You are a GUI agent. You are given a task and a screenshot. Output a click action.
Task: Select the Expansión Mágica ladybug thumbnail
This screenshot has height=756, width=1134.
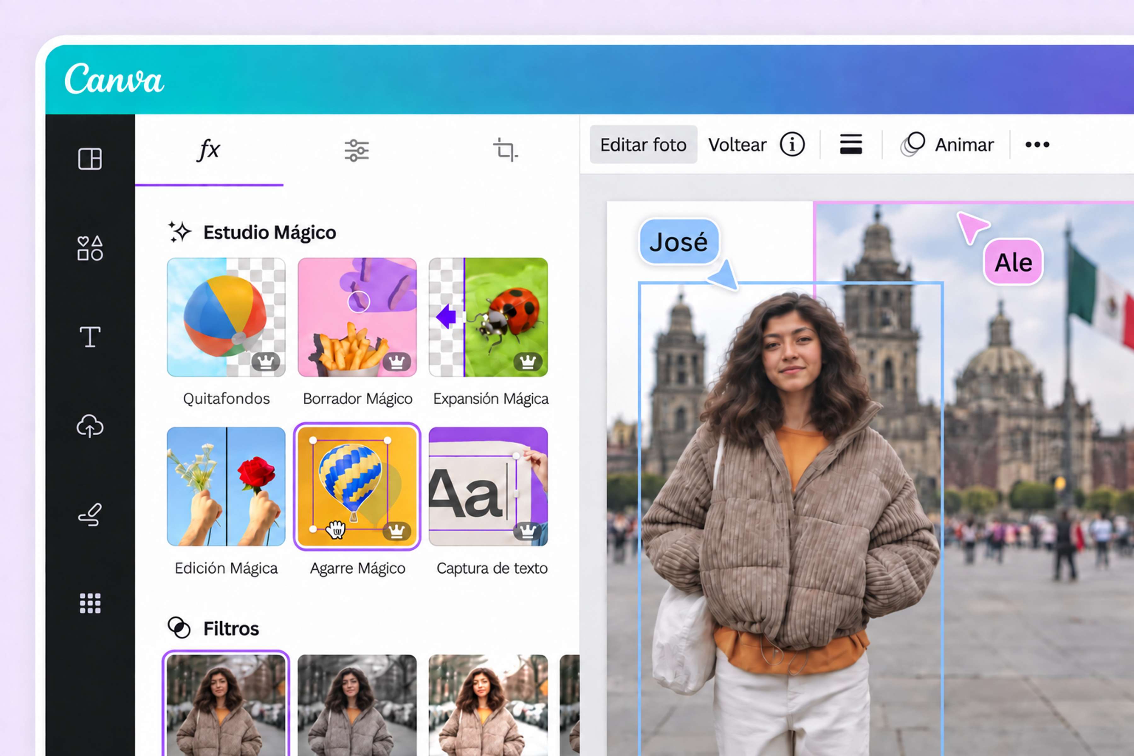pos(489,317)
